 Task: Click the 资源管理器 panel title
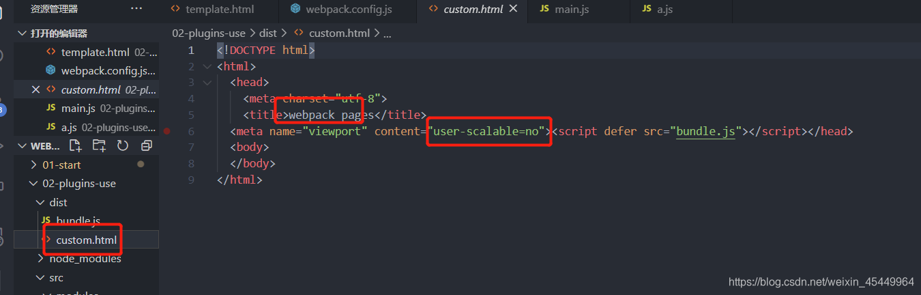point(54,9)
